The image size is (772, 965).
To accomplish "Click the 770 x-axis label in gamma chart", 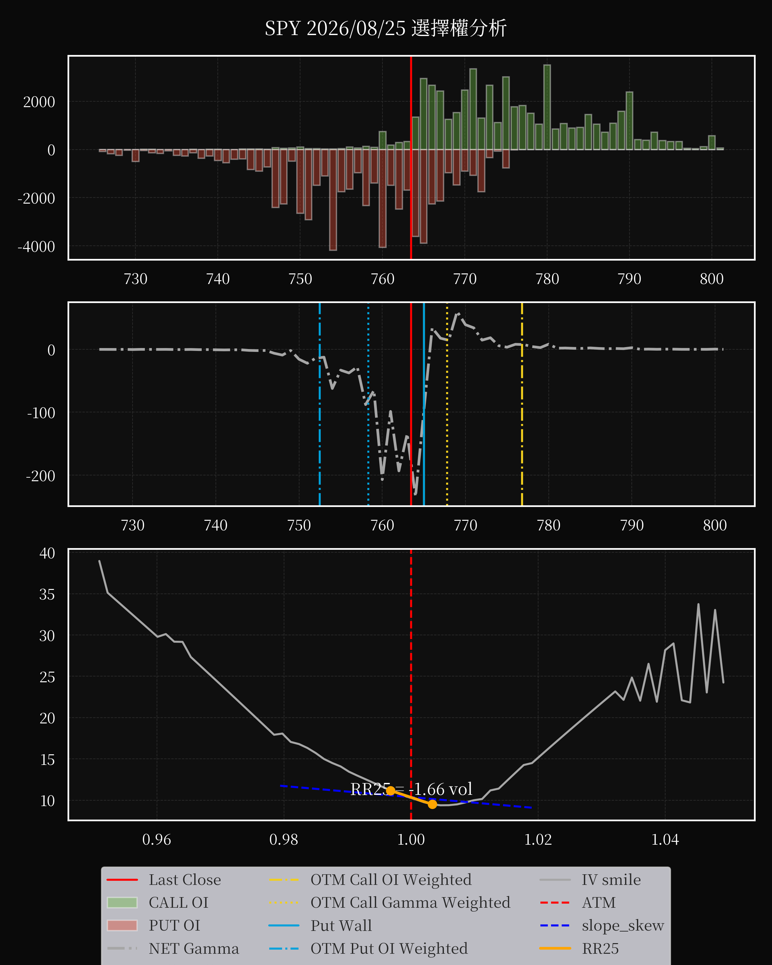I will [465, 525].
